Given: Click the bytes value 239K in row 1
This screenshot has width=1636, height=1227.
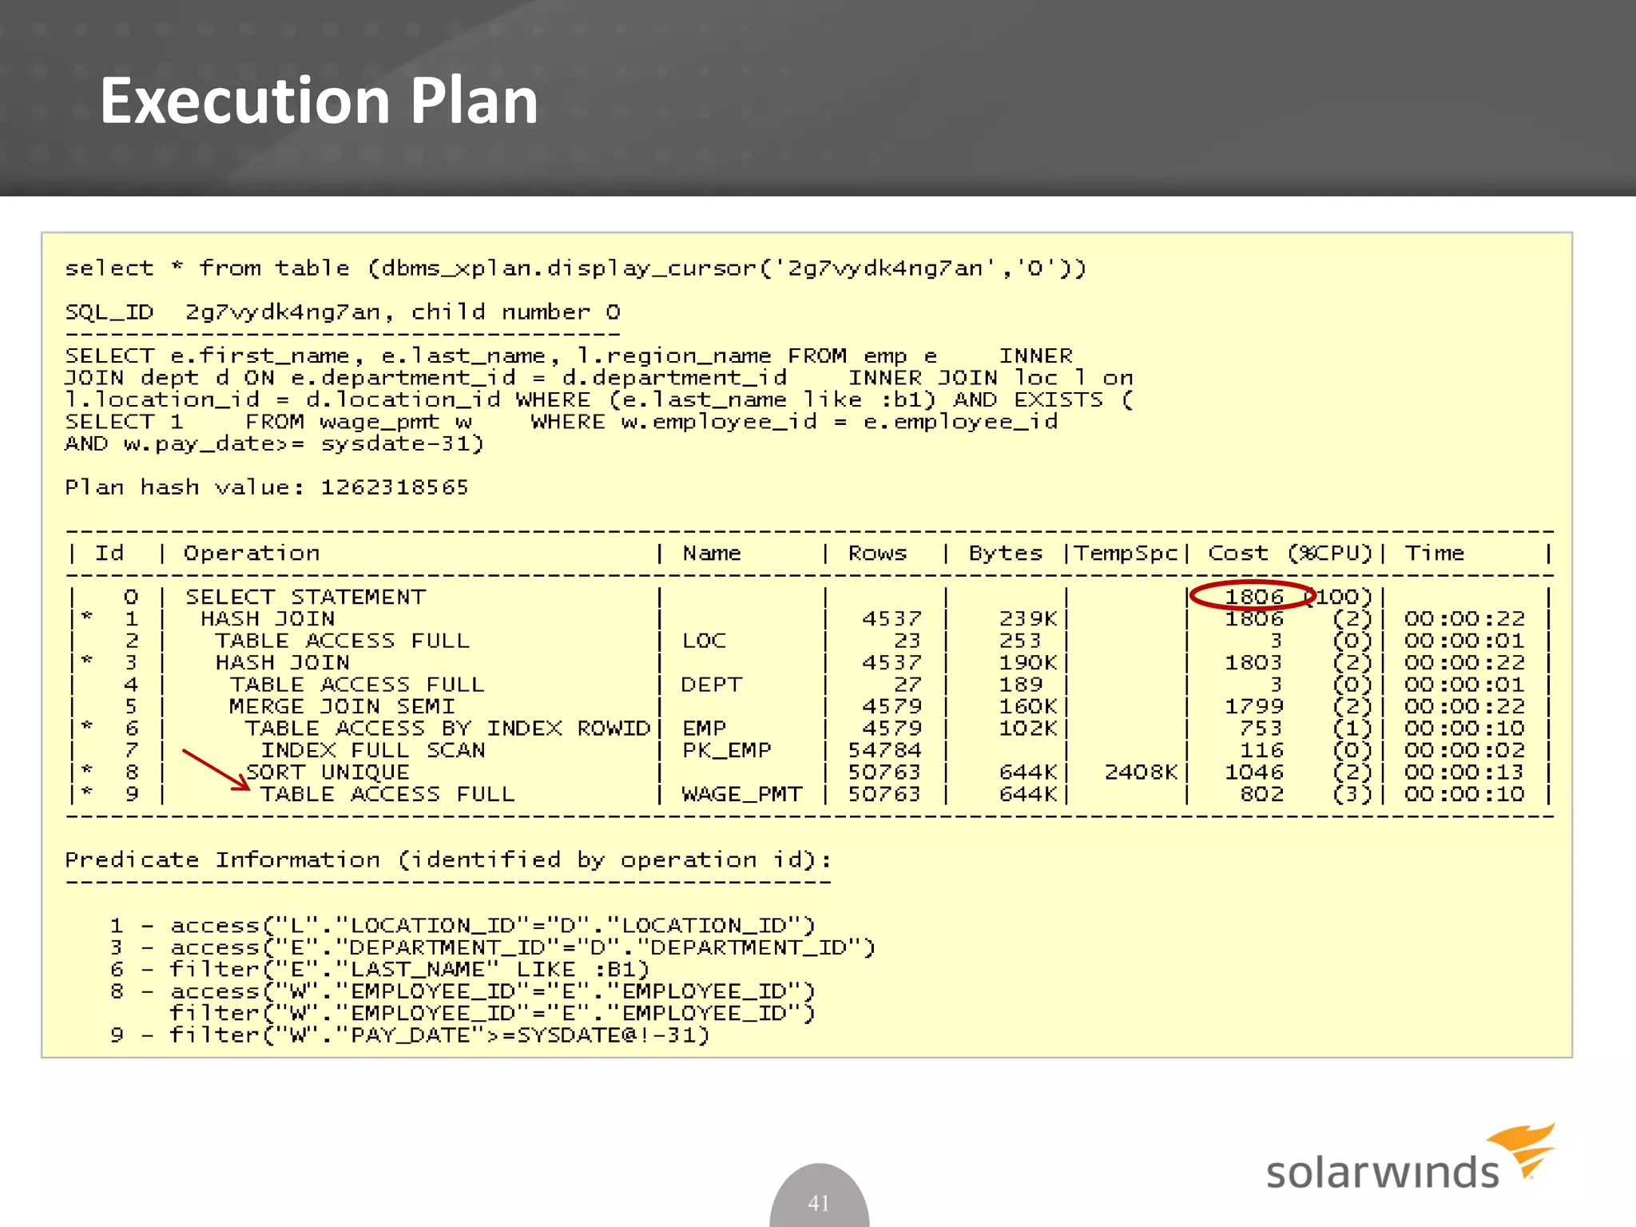Looking at the screenshot, I should (1028, 618).
